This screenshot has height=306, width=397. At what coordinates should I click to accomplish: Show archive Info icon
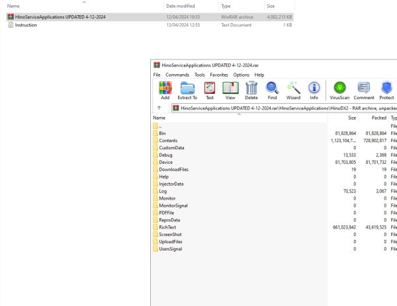point(314,88)
